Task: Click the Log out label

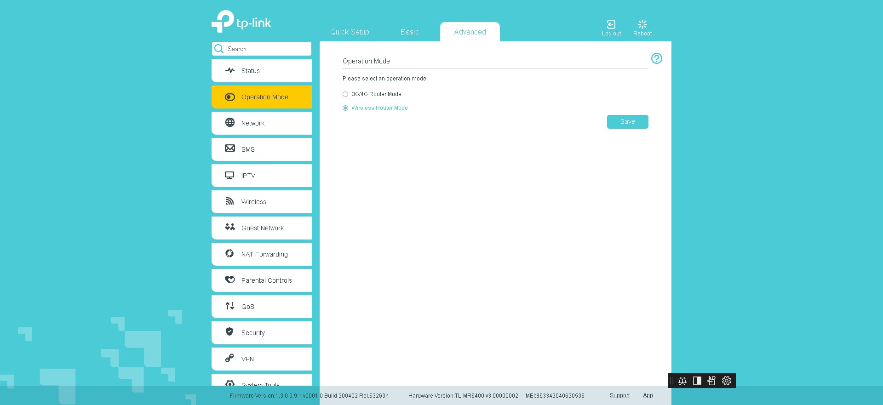Action: coord(611,34)
